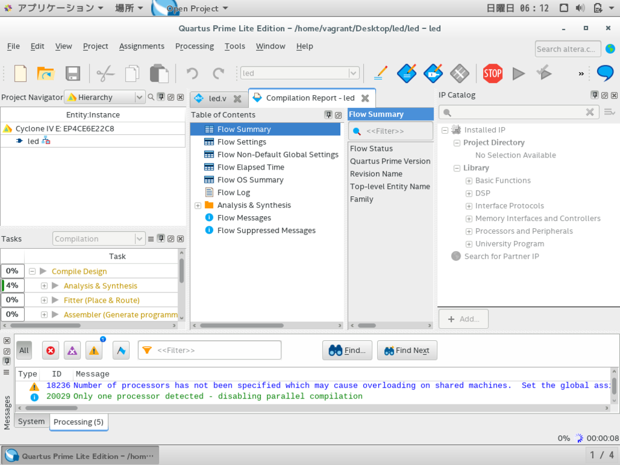Open the Assignments menu
This screenshot has height=465, width=620.
tap(142, 46)
